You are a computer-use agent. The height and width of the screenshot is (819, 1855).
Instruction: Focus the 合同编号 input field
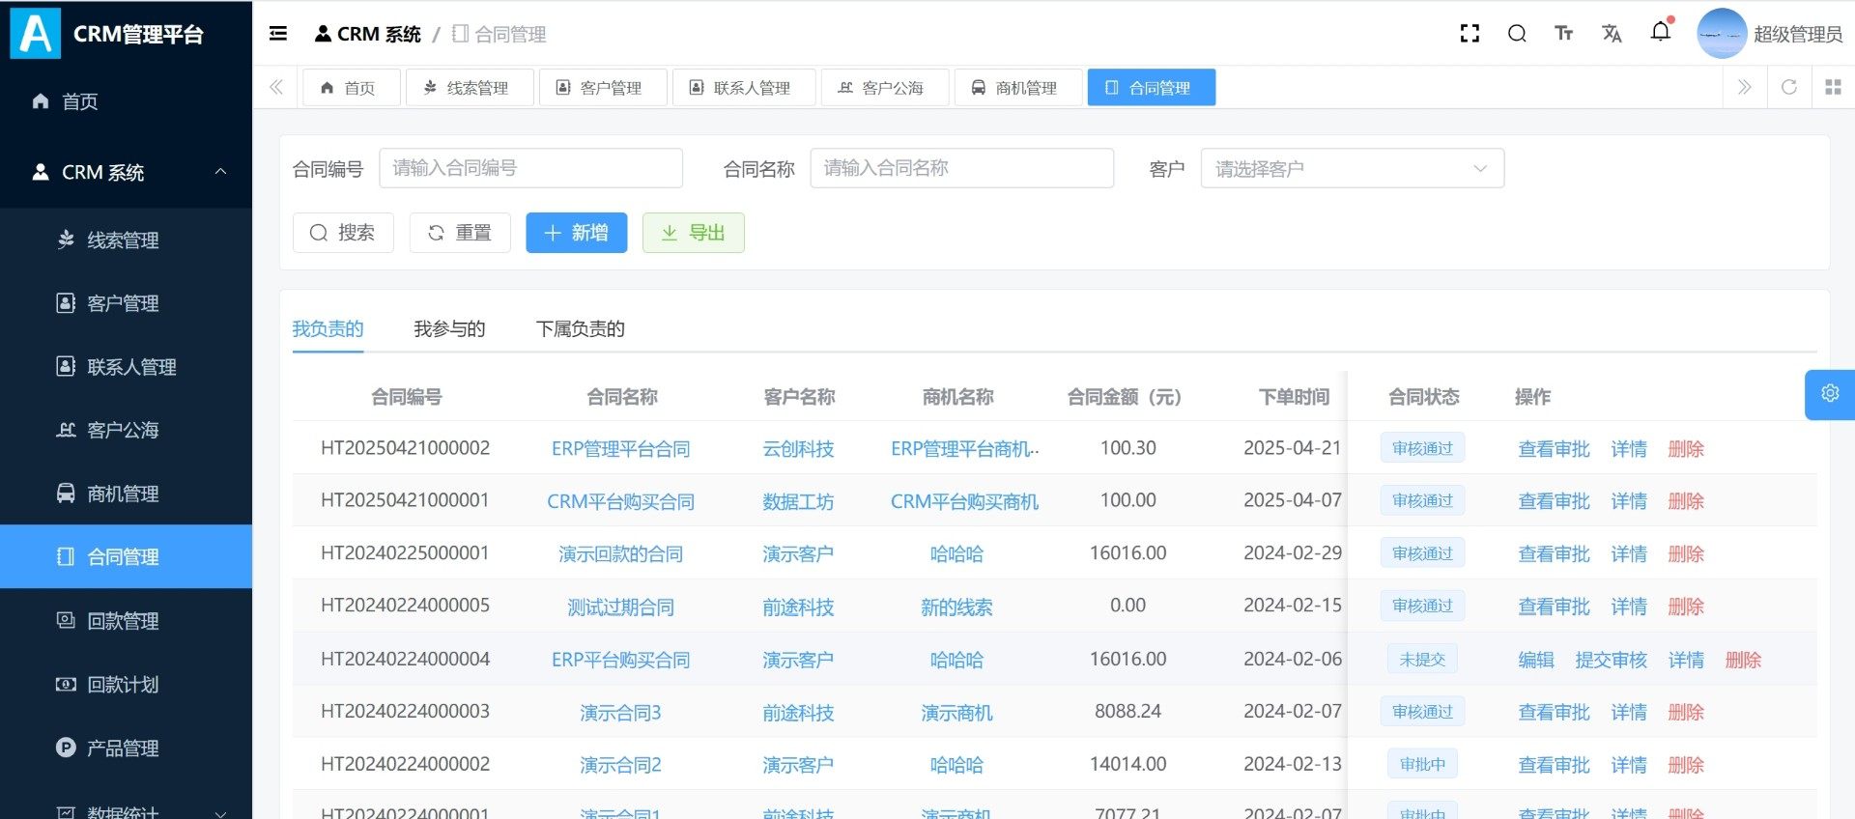point(530,168)
